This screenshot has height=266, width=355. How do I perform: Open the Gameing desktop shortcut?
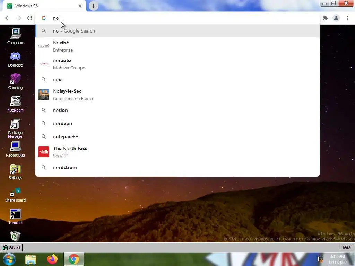pos(15,82)
